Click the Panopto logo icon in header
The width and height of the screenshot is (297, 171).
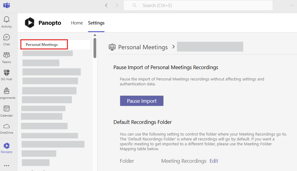pyautogui.click(x=29, y=23)
